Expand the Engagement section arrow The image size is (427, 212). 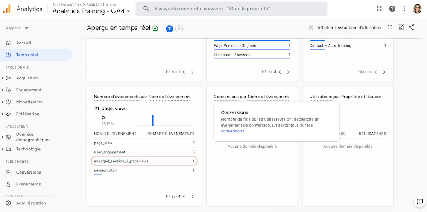[x=3, y=90]
